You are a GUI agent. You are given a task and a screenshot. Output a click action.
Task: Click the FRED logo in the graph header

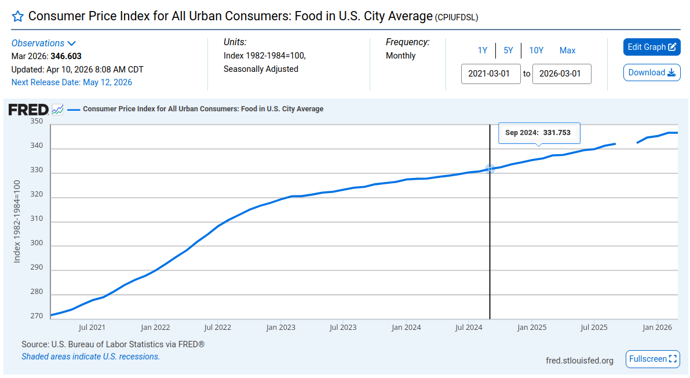pyautogui.click(x=28, y=109)
